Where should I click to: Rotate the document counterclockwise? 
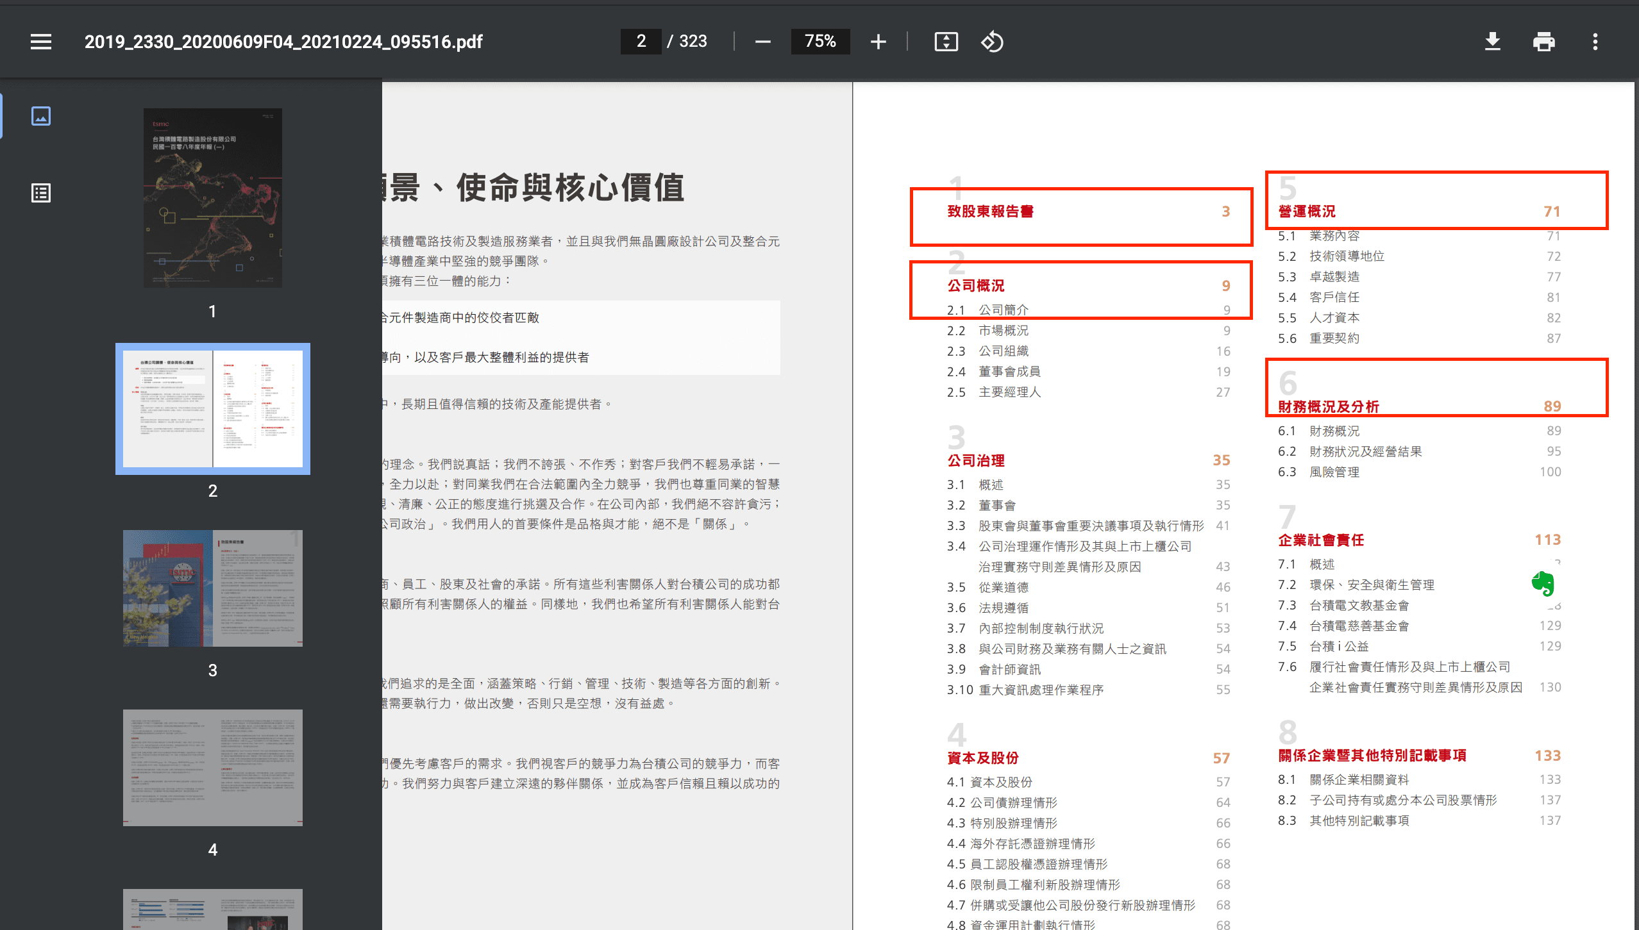click(x=992, y=42)
